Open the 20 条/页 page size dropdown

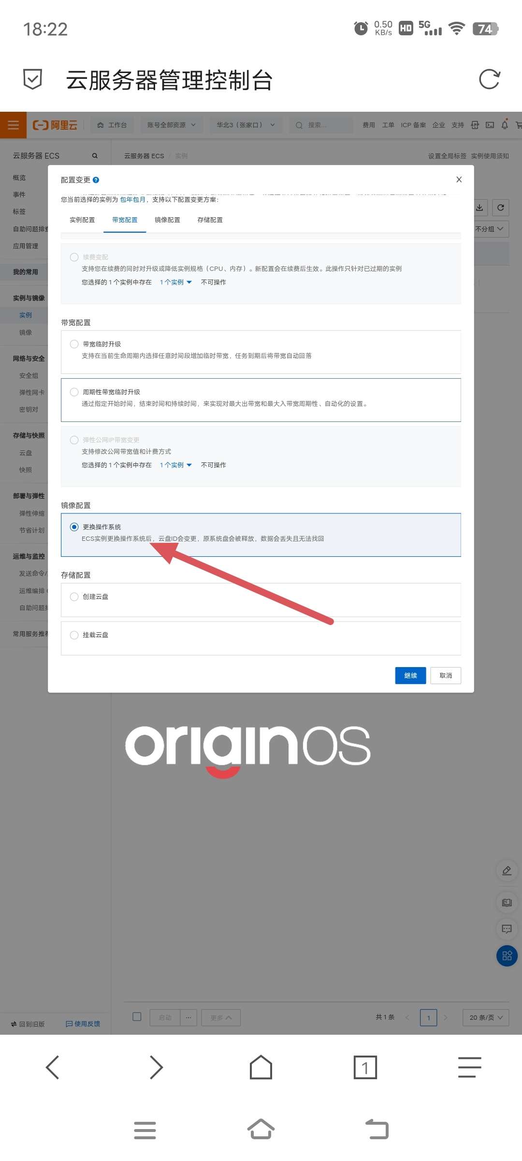486,1017
